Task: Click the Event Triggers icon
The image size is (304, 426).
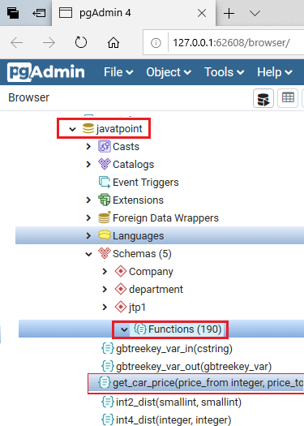Action: pos(105,182)
